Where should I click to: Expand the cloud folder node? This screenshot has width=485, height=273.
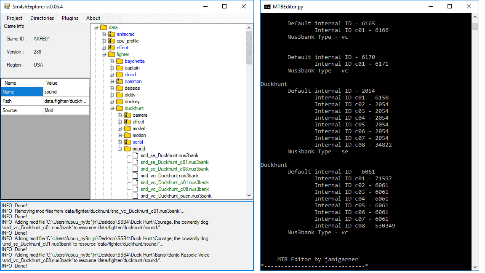tap(112, 75)
